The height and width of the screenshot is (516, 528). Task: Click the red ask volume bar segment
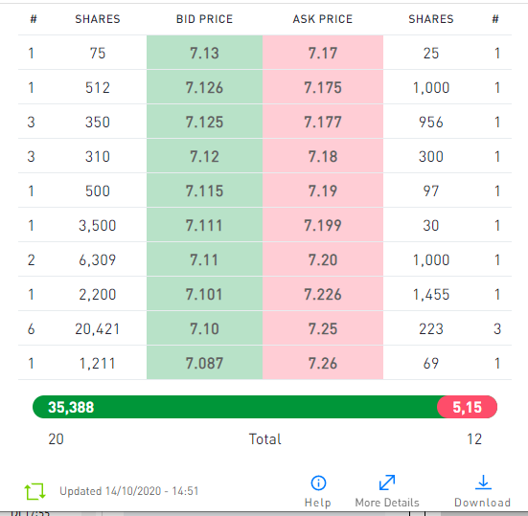pos(467,407)
